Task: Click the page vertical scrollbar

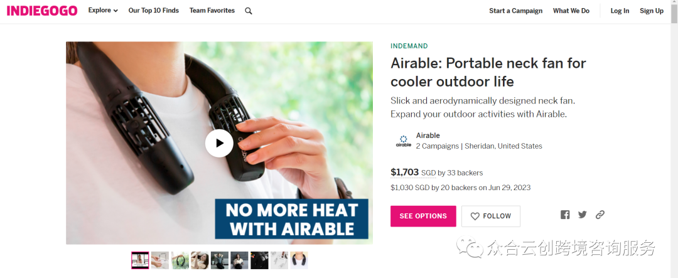Action: click(x=674, y=139)
